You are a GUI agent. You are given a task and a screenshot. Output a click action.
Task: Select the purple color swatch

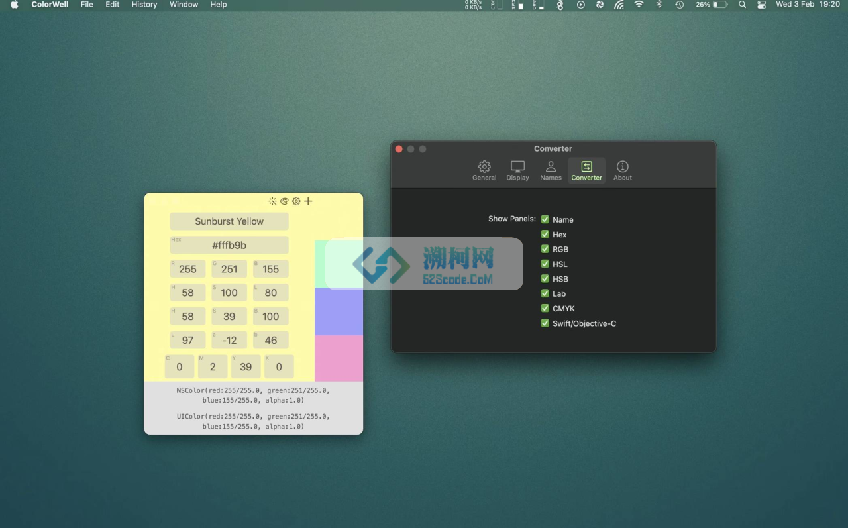pyautogui.click(x=339, y=312)
